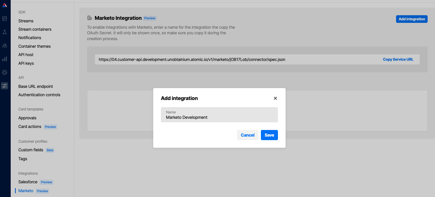Image resolution: width=435 pixels, height=197 pixels.
Task: Click the Name input field
Action: [219, 115]
